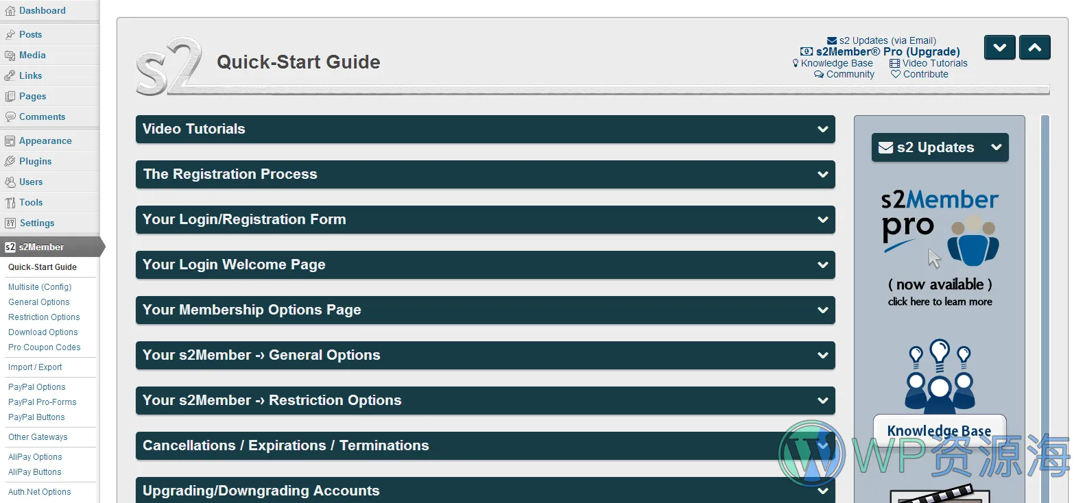Follow the s2Member Pro (Upgrade) link
Screen dimensions: 1085x503
pos(888,52)
